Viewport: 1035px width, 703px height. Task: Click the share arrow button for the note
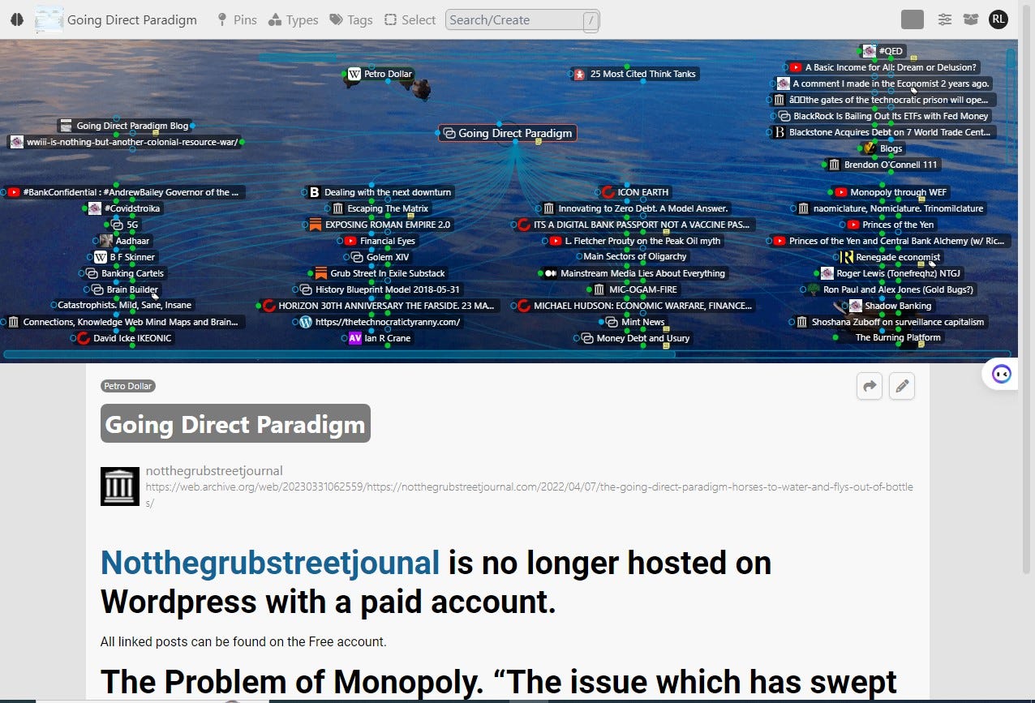pyautogui.click(x=870, y=387)
